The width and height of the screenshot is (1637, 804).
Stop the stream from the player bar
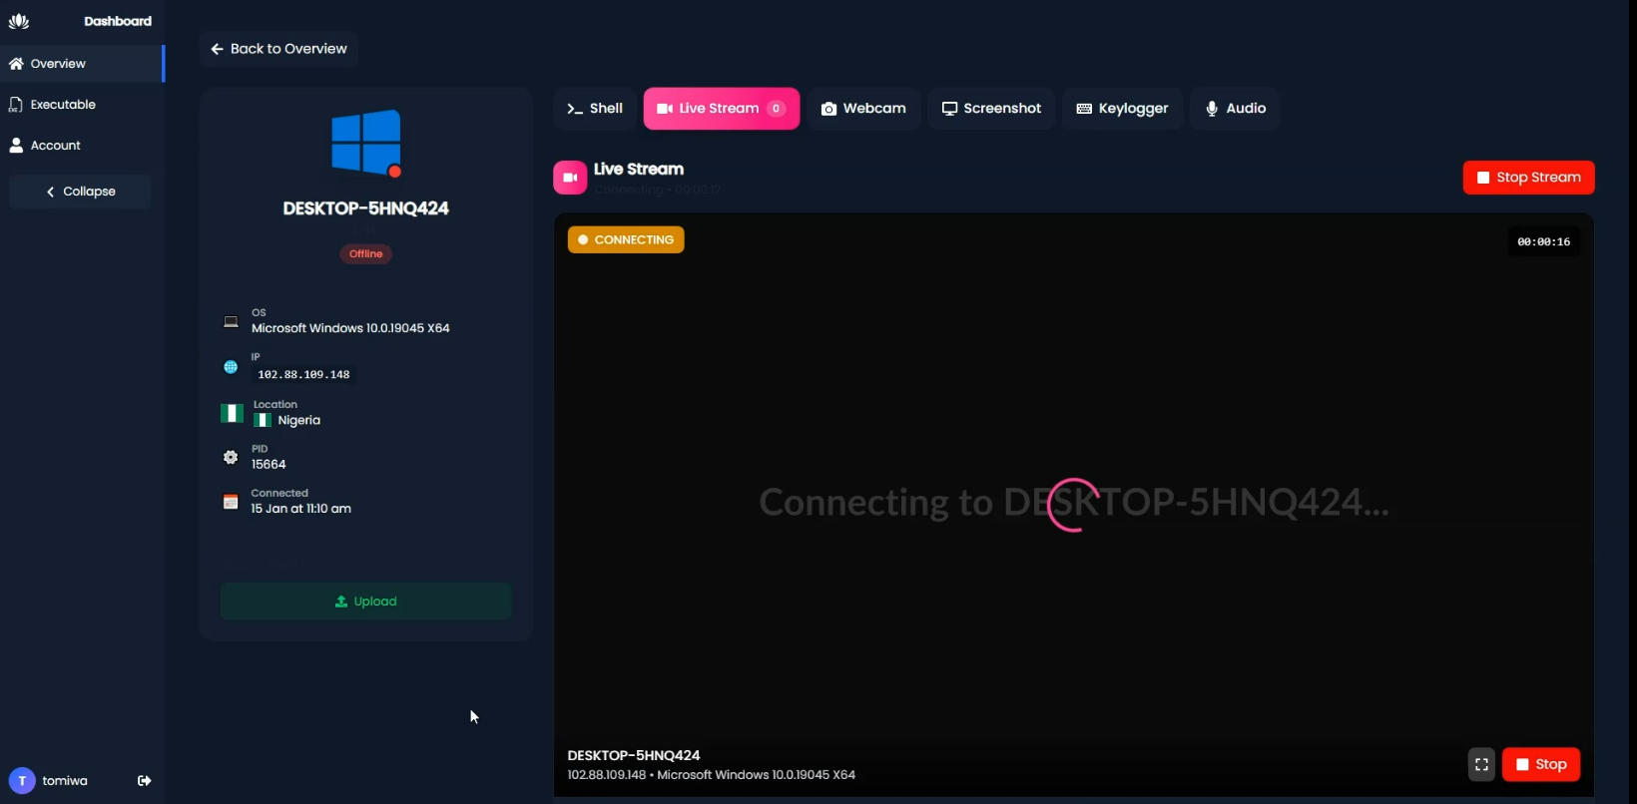click(1541, 765)
